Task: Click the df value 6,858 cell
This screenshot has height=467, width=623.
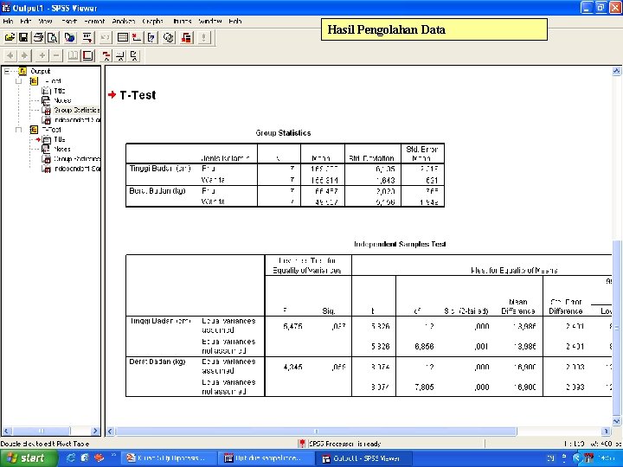Action: [x=424, y=346]
